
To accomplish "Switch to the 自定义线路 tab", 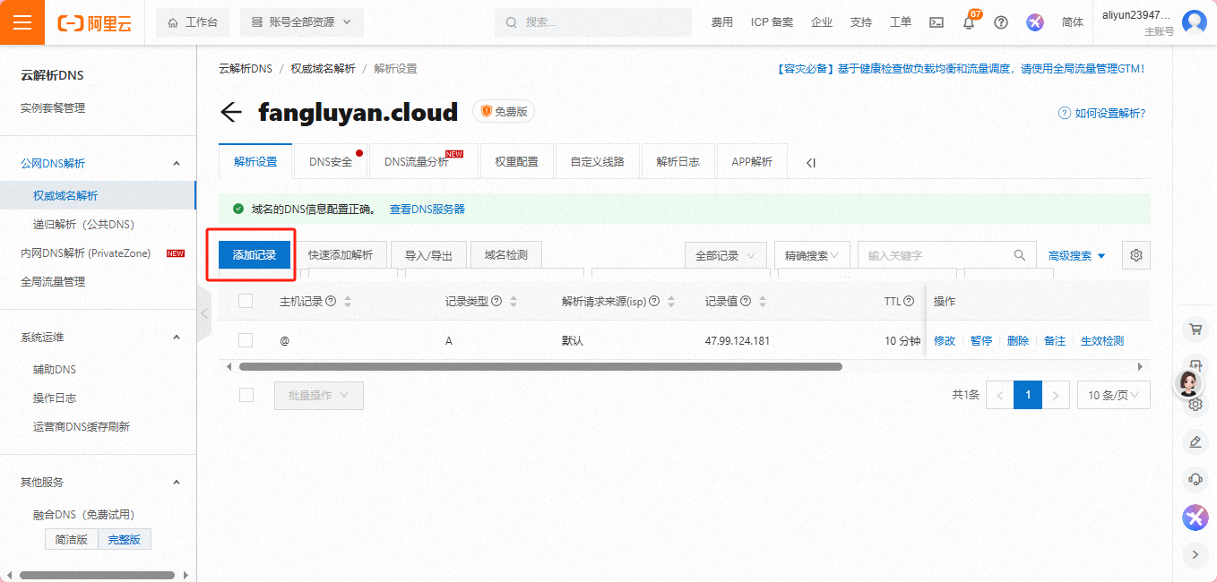I will coord(598,162).
